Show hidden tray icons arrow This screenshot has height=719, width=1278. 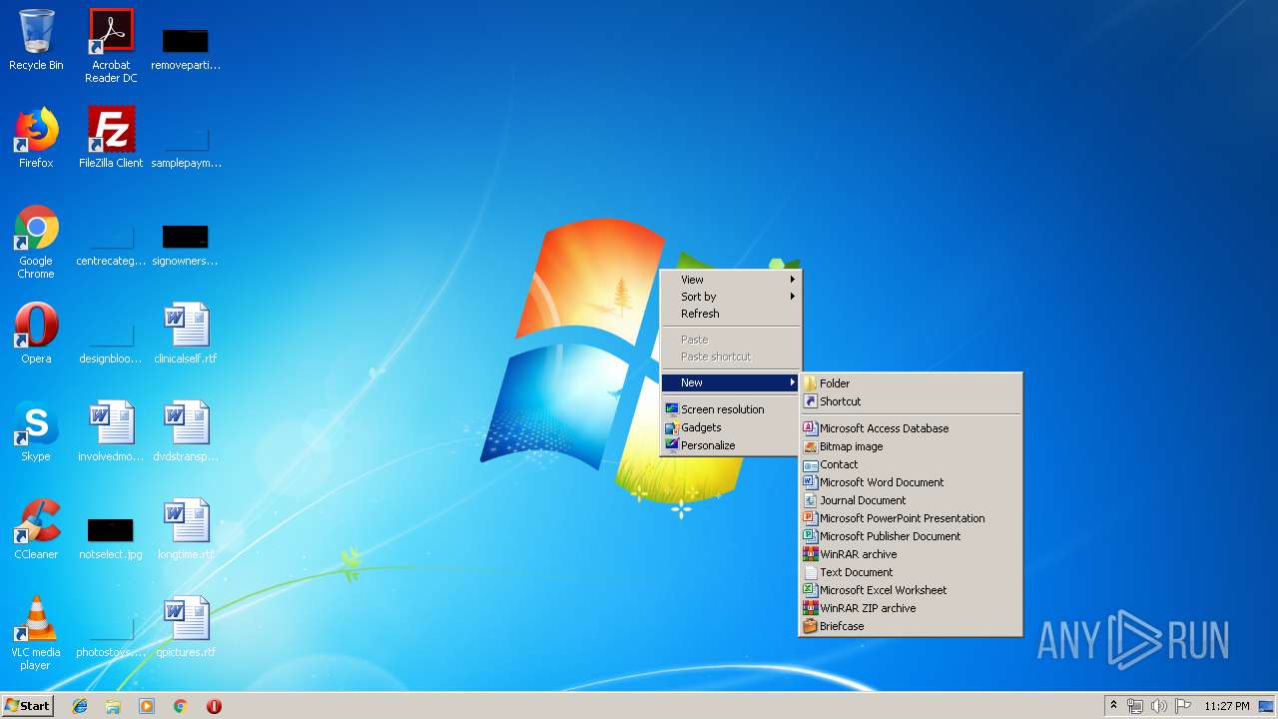pos(1113,706)
